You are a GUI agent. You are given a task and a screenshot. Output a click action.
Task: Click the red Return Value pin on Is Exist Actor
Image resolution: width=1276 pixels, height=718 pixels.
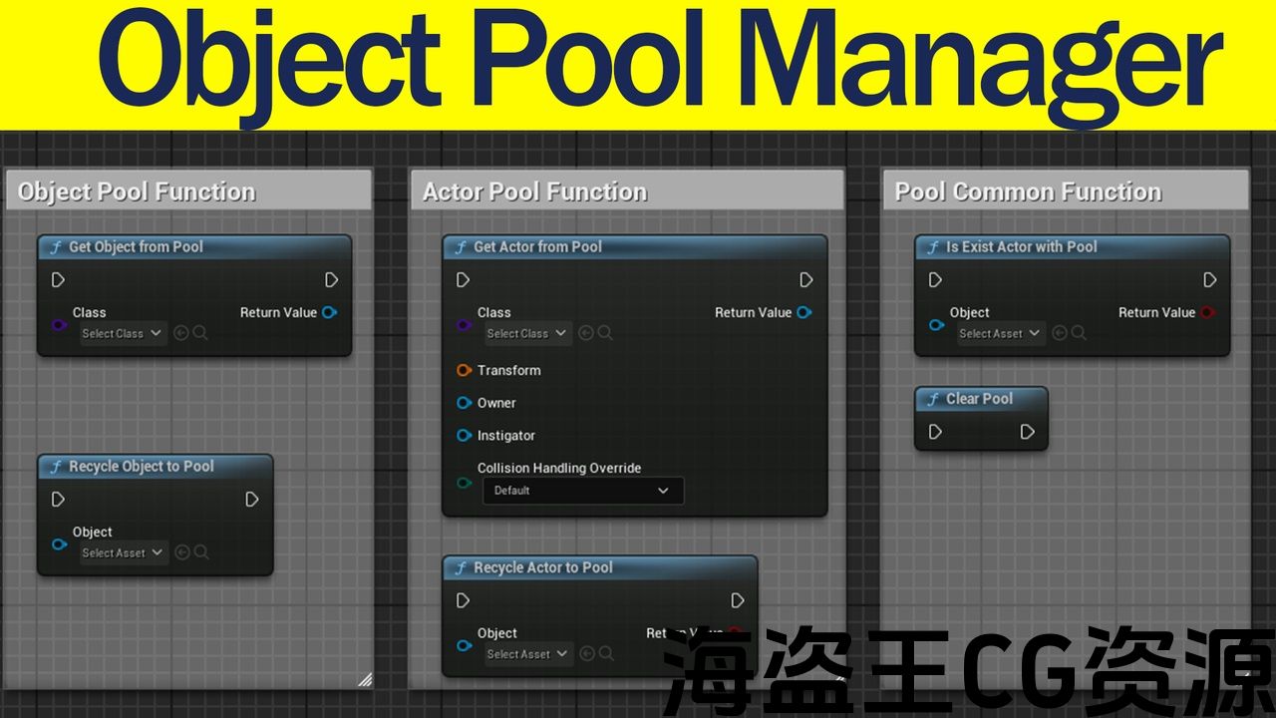point(1207,312)
